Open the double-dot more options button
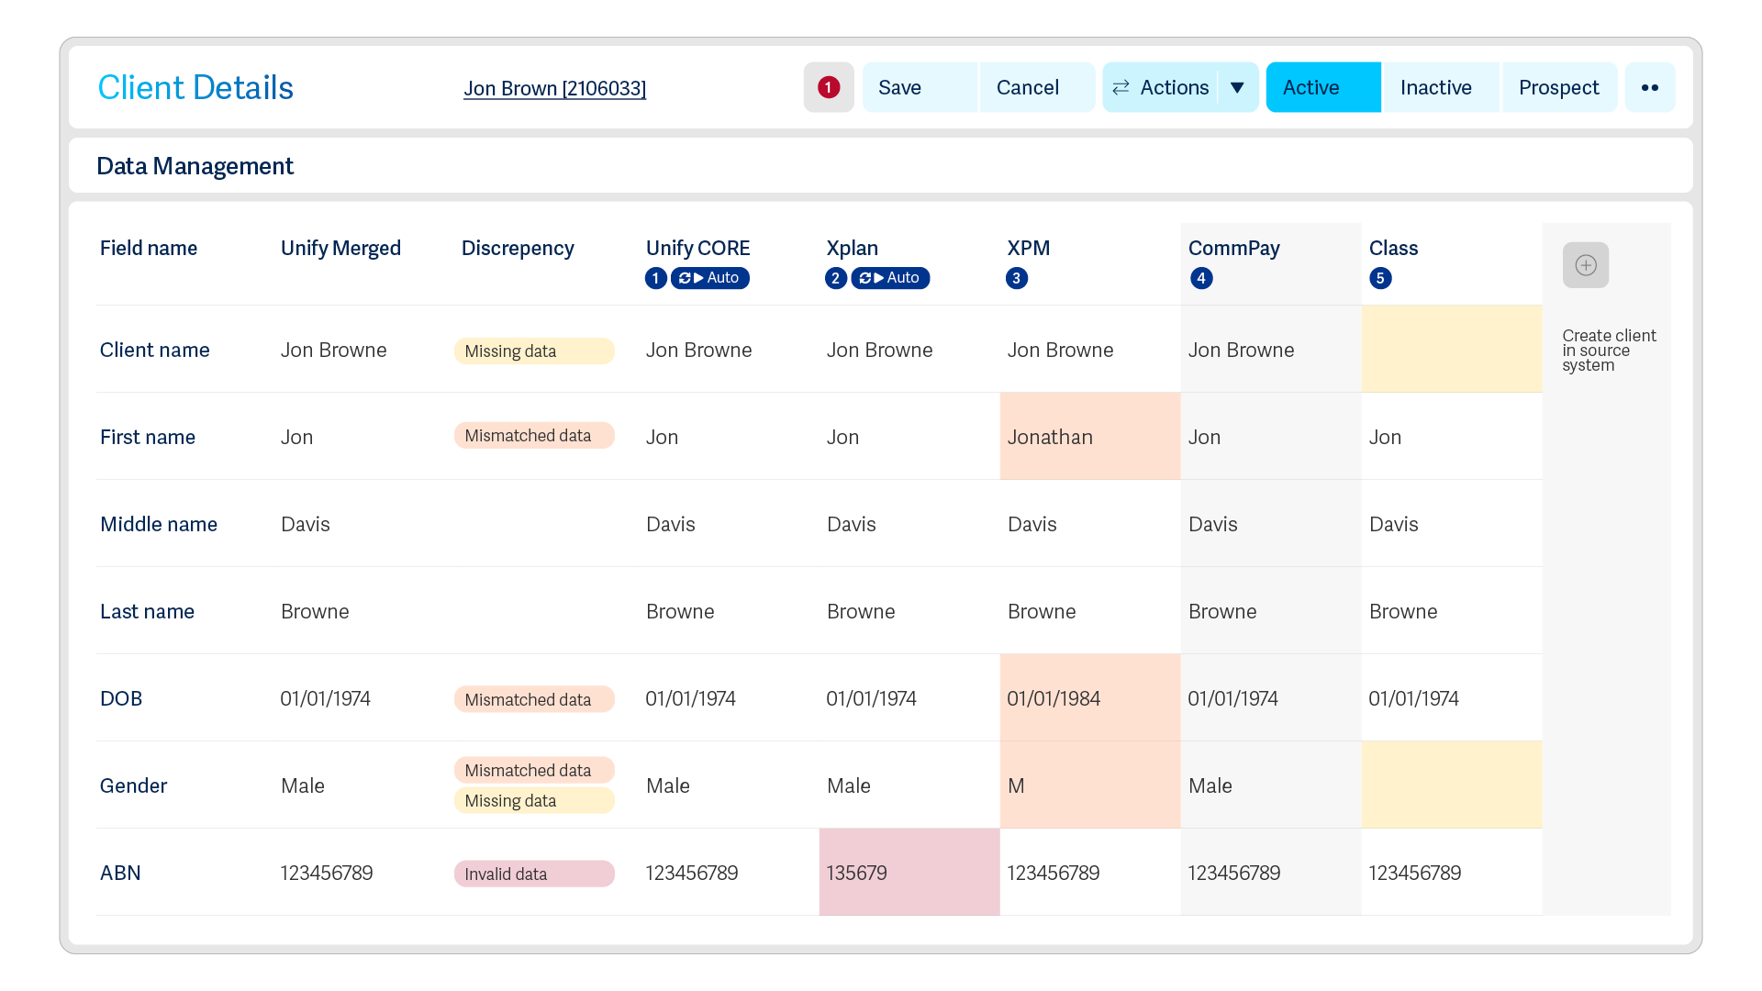This screenshot has height=991, width=1762. point(1649,87)
